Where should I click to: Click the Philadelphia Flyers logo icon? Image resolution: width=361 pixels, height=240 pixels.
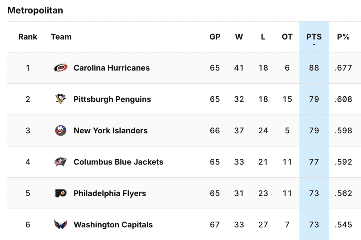point(61,193)
